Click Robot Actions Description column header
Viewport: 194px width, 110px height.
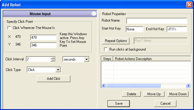click(152, 59)
